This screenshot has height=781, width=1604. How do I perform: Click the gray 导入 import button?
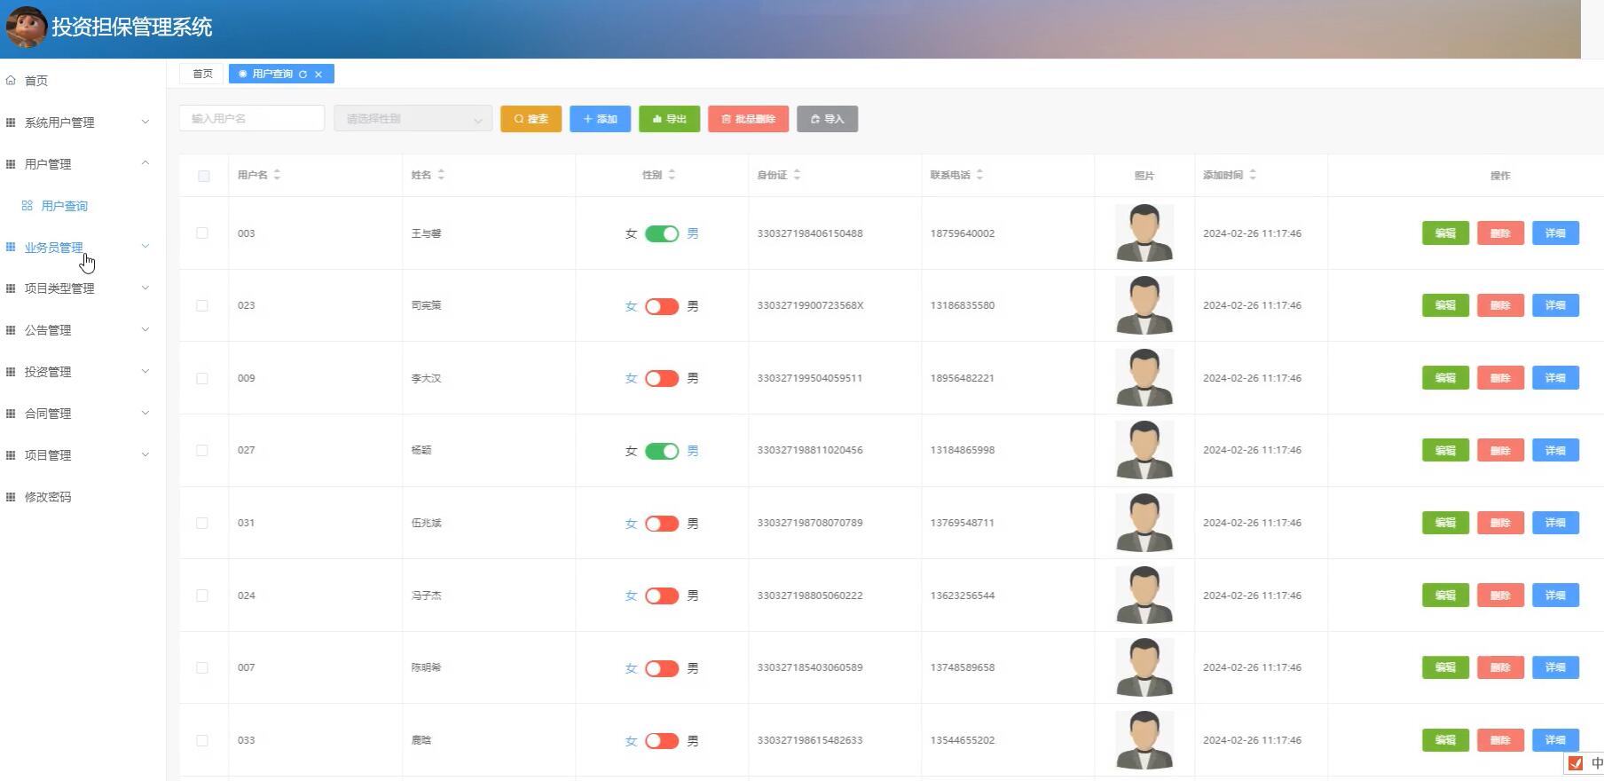827,119
